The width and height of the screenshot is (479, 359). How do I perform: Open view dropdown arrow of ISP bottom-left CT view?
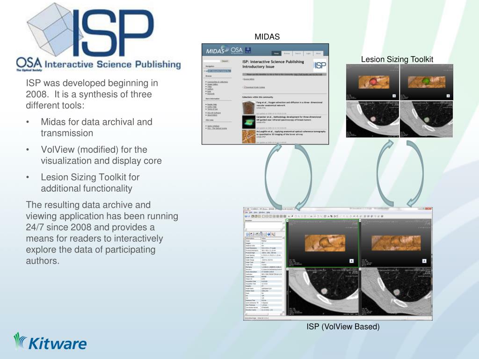point(288,269)
